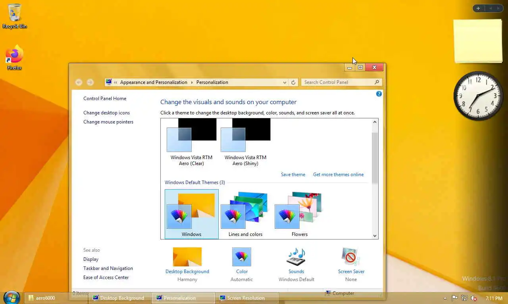508x304 pixels.
Task: Select the Windows default theme
Action: click(x=191, y=214)
